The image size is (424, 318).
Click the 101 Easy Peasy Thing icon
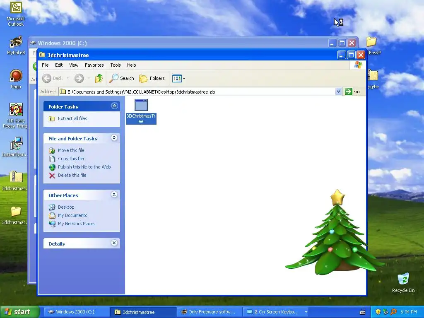[x=15, y=116]
